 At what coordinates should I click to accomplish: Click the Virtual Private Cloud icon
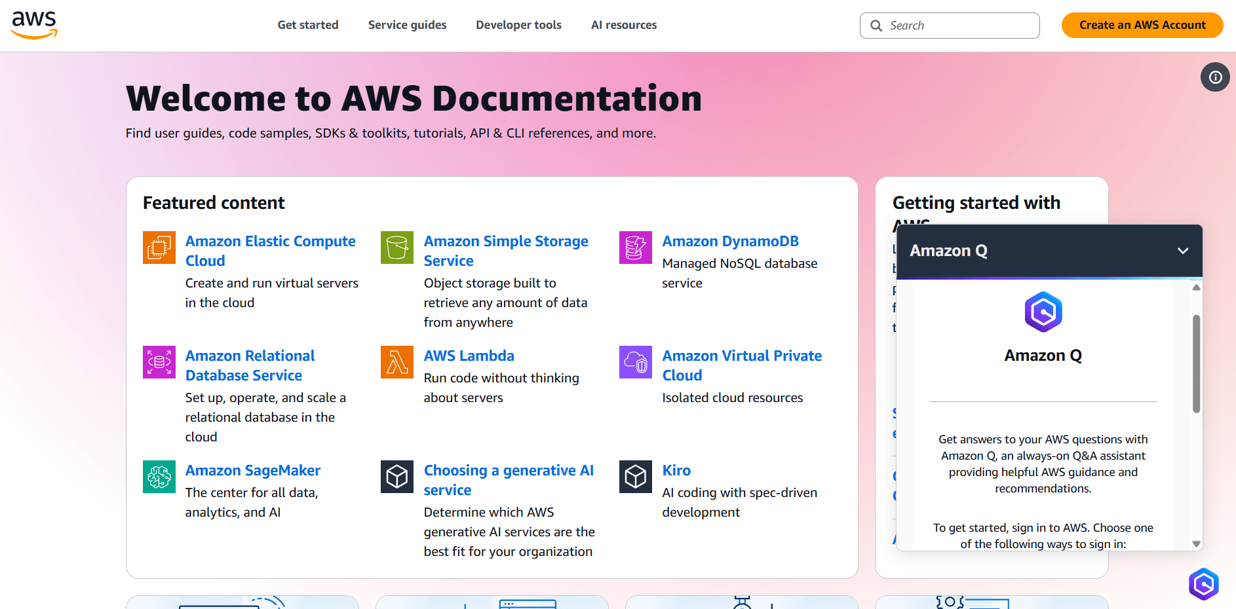pos(636,362)
